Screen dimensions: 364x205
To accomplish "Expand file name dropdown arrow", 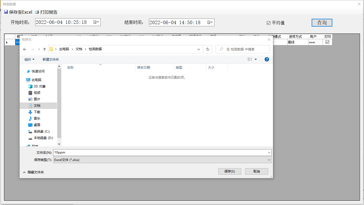I will point(269,152).
